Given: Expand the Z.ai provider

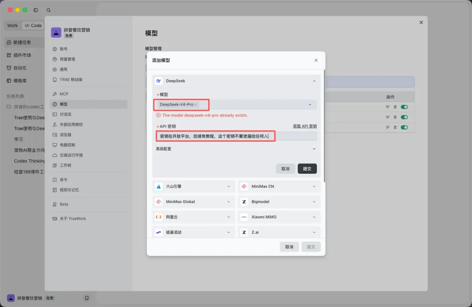Looking at the screenshot, I should pos(279,232).
